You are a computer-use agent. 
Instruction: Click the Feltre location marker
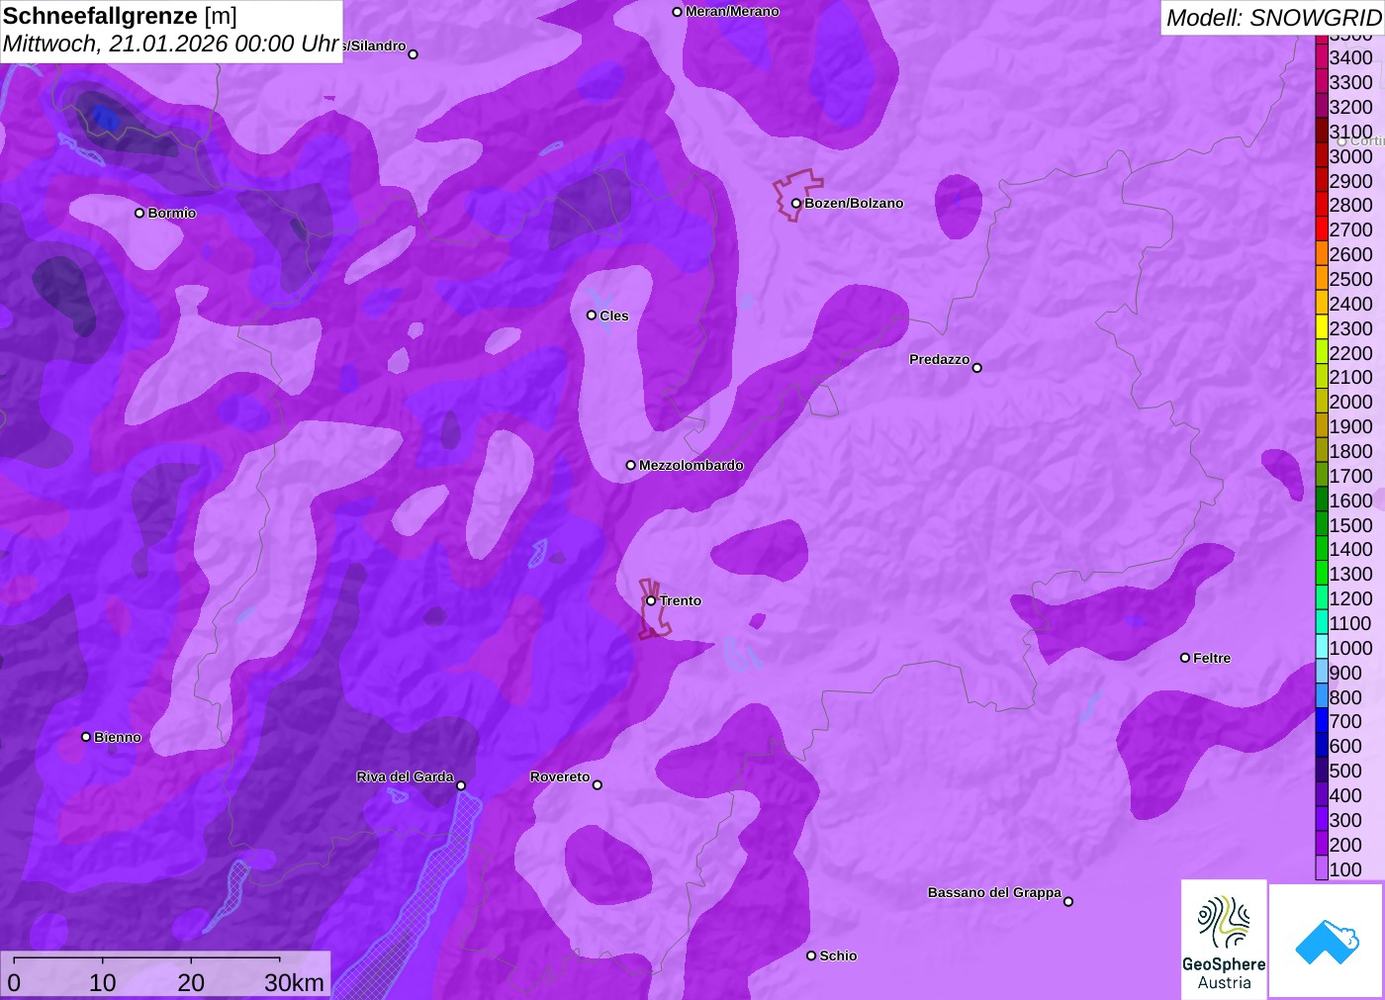point(1185,658)
